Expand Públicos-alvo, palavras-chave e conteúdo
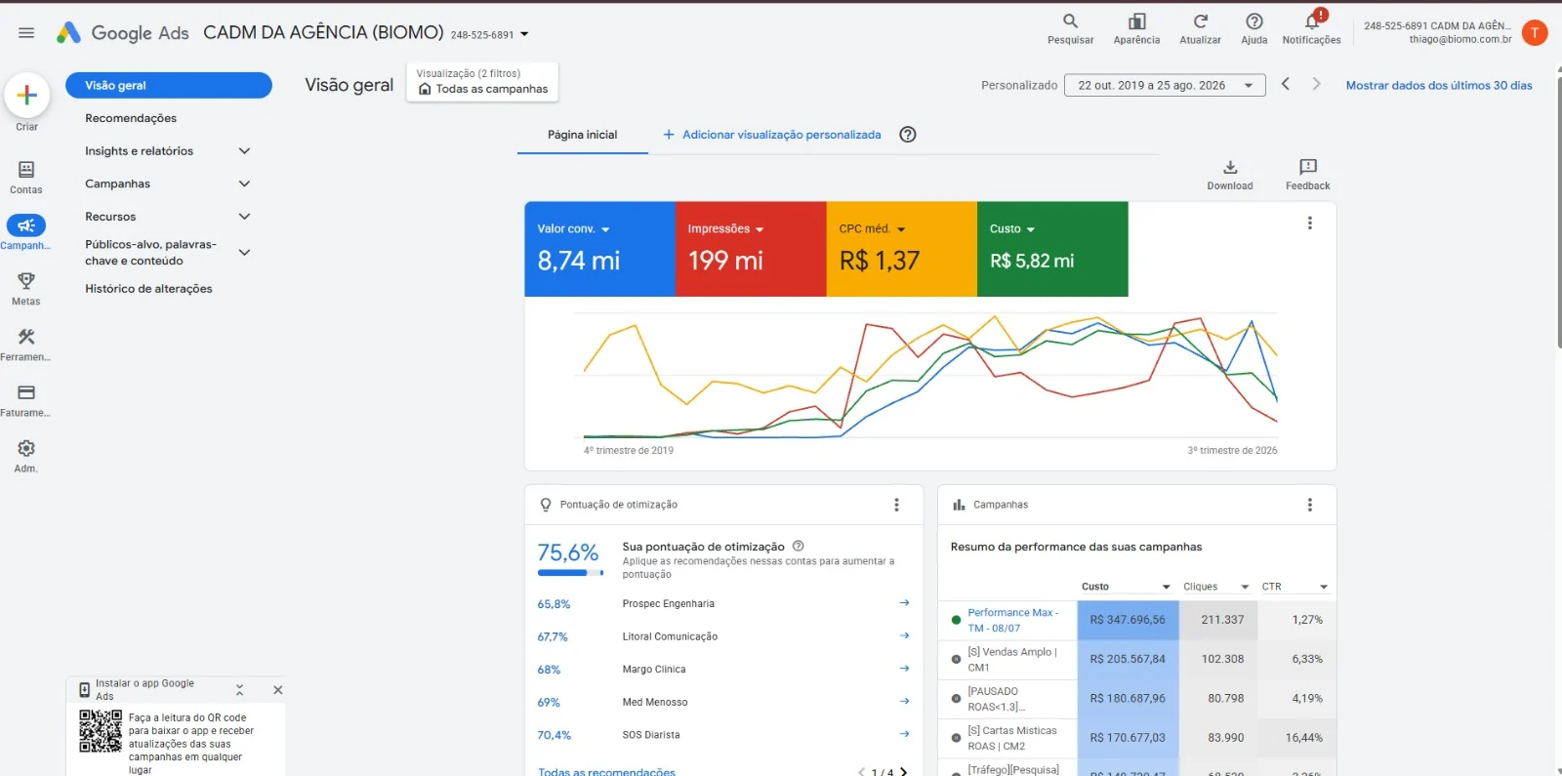Image resolution: width=1562 pixels, height=776 pixels. coord(244,252)
